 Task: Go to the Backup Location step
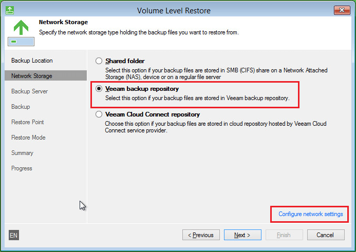pyautogui.click(x=32, y=61)
